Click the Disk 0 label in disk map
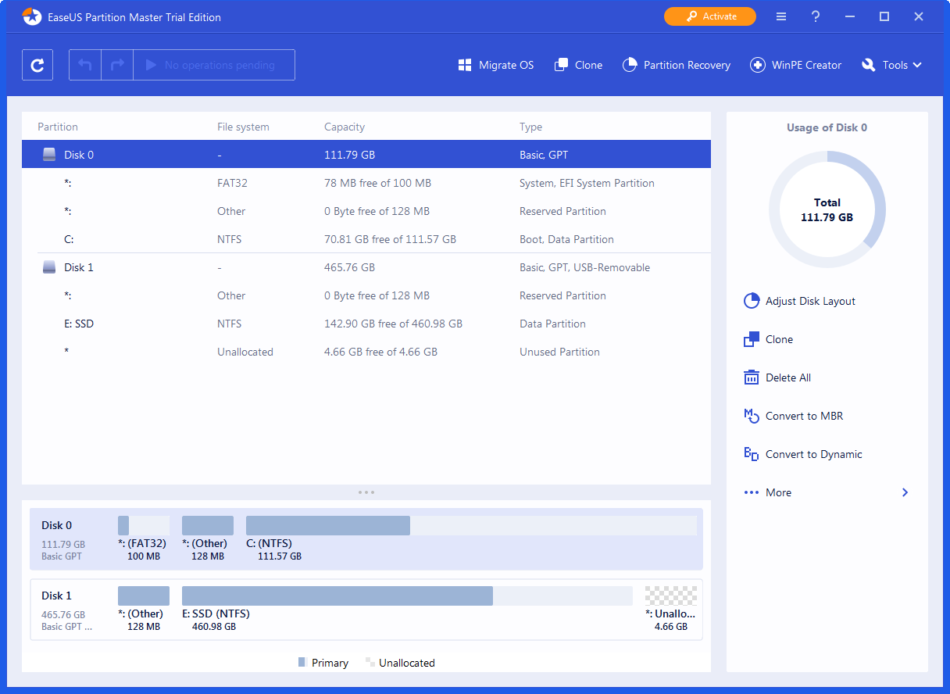Screen dimensions: 950x694 click(x=56, y=525)
